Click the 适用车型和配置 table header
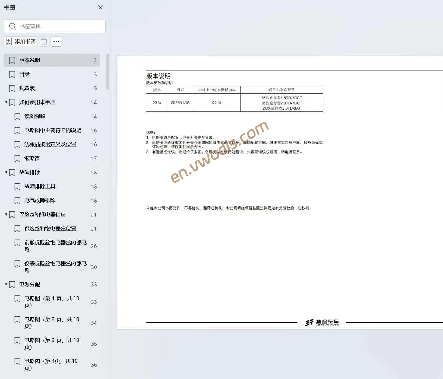 click(282, 90)
